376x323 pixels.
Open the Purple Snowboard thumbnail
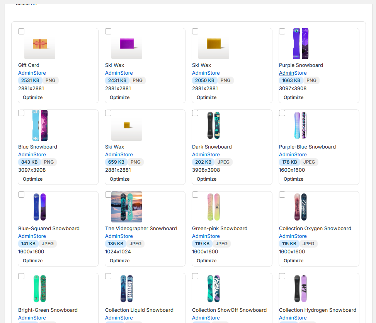point(301,44)
